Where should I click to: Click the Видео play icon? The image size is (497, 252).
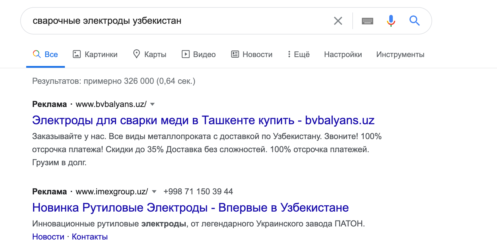point(186,54)
